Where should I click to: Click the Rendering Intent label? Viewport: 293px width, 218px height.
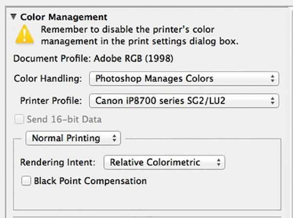coord(58,162)
